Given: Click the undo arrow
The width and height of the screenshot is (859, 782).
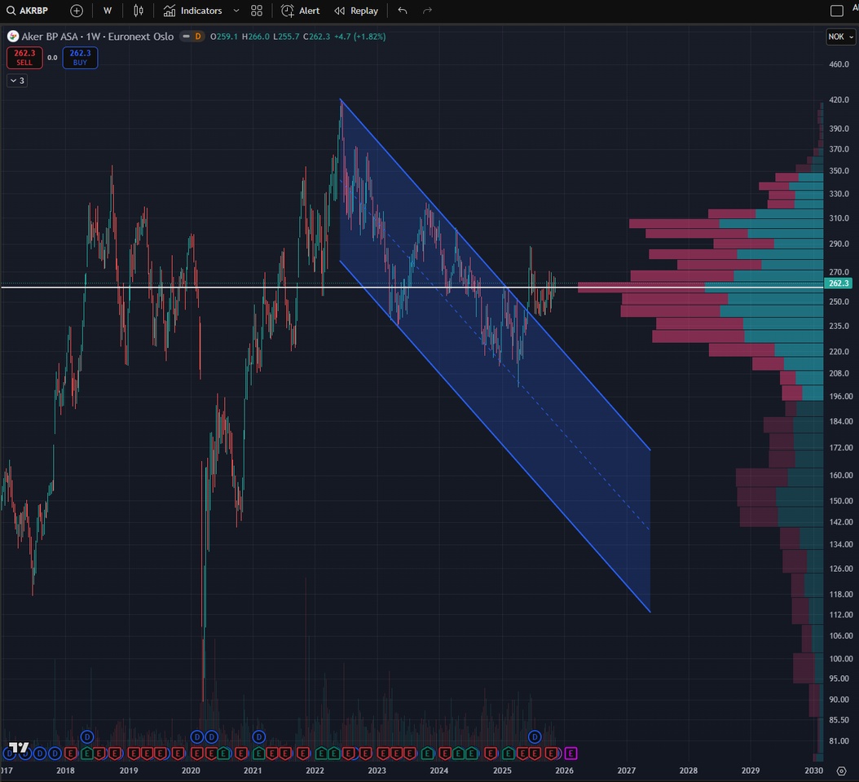Looking at the screenshot, I should click(403, 11).
